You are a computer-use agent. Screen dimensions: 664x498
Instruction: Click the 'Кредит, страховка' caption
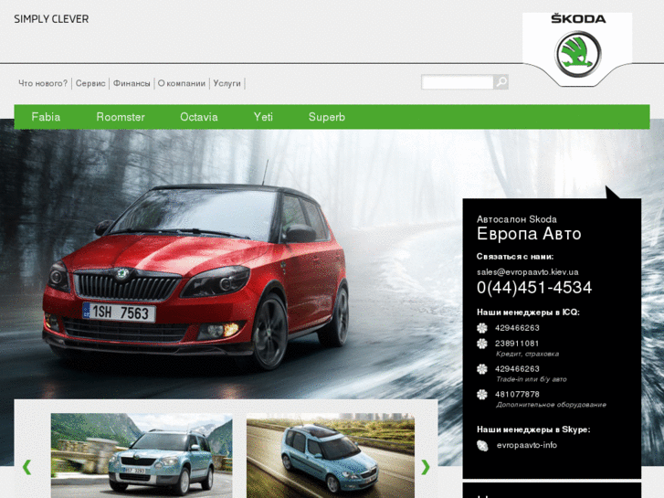[x=527, y=354]
